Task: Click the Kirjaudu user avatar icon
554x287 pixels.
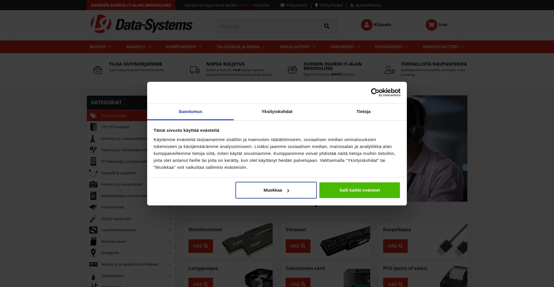Action: point(367,25)
